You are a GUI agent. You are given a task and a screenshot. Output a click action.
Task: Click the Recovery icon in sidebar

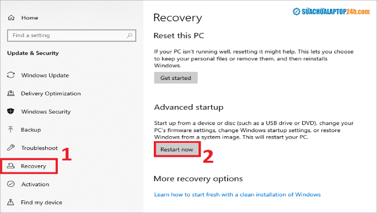tap(11, 166)
